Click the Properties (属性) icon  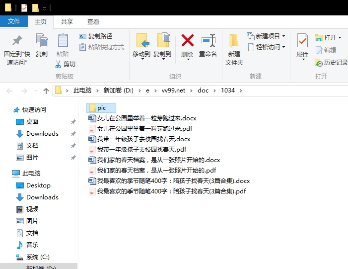(x=302, y=40)
